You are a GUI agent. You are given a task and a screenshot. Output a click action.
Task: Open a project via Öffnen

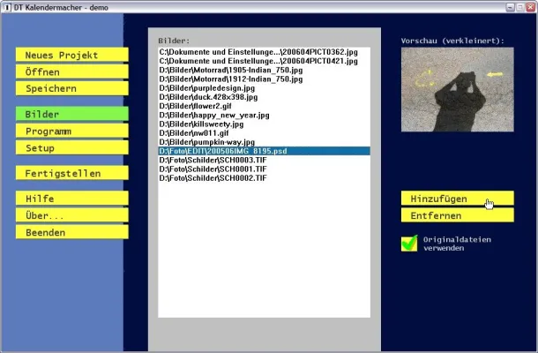[71, 71]
